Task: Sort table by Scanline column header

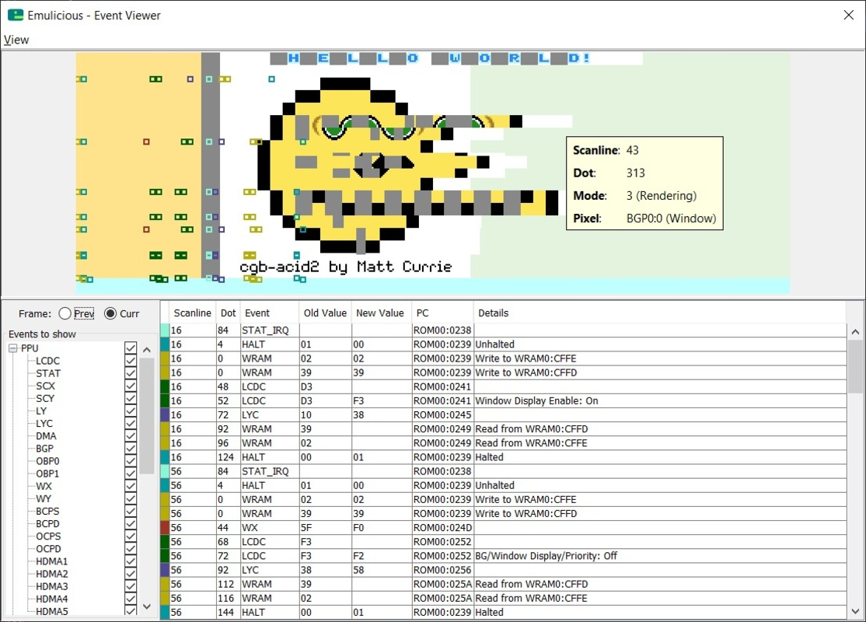Action: (x=192, y=313)
